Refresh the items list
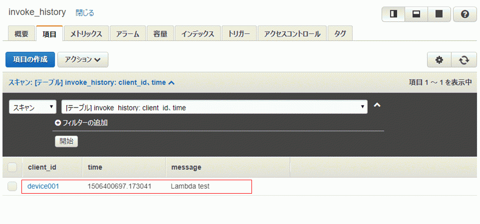 464,60
